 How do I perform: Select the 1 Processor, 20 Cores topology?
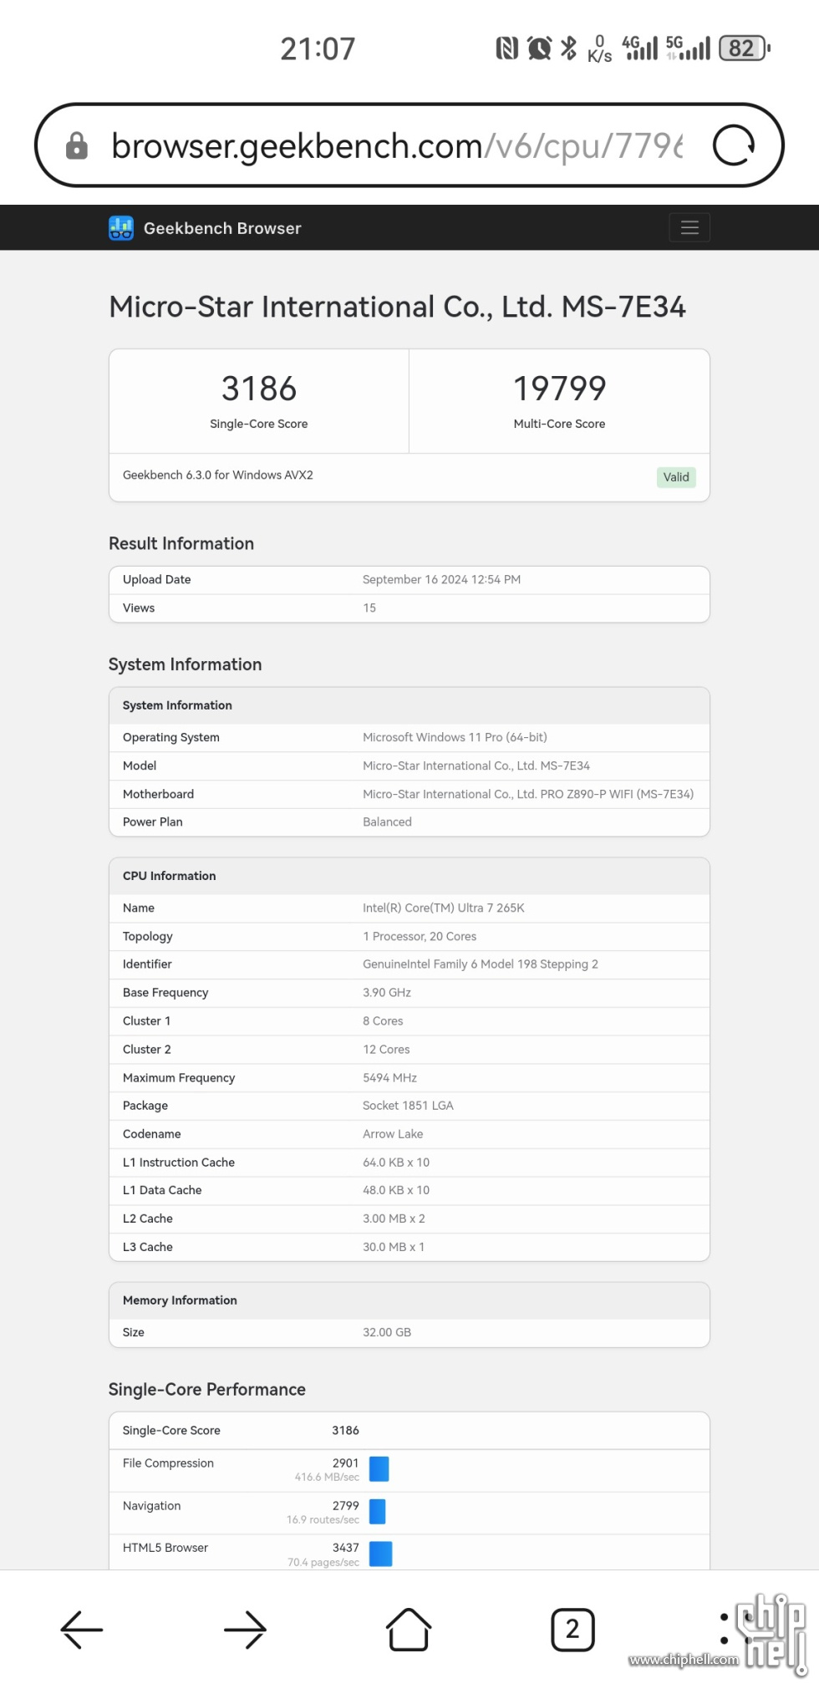click(420, 937)
